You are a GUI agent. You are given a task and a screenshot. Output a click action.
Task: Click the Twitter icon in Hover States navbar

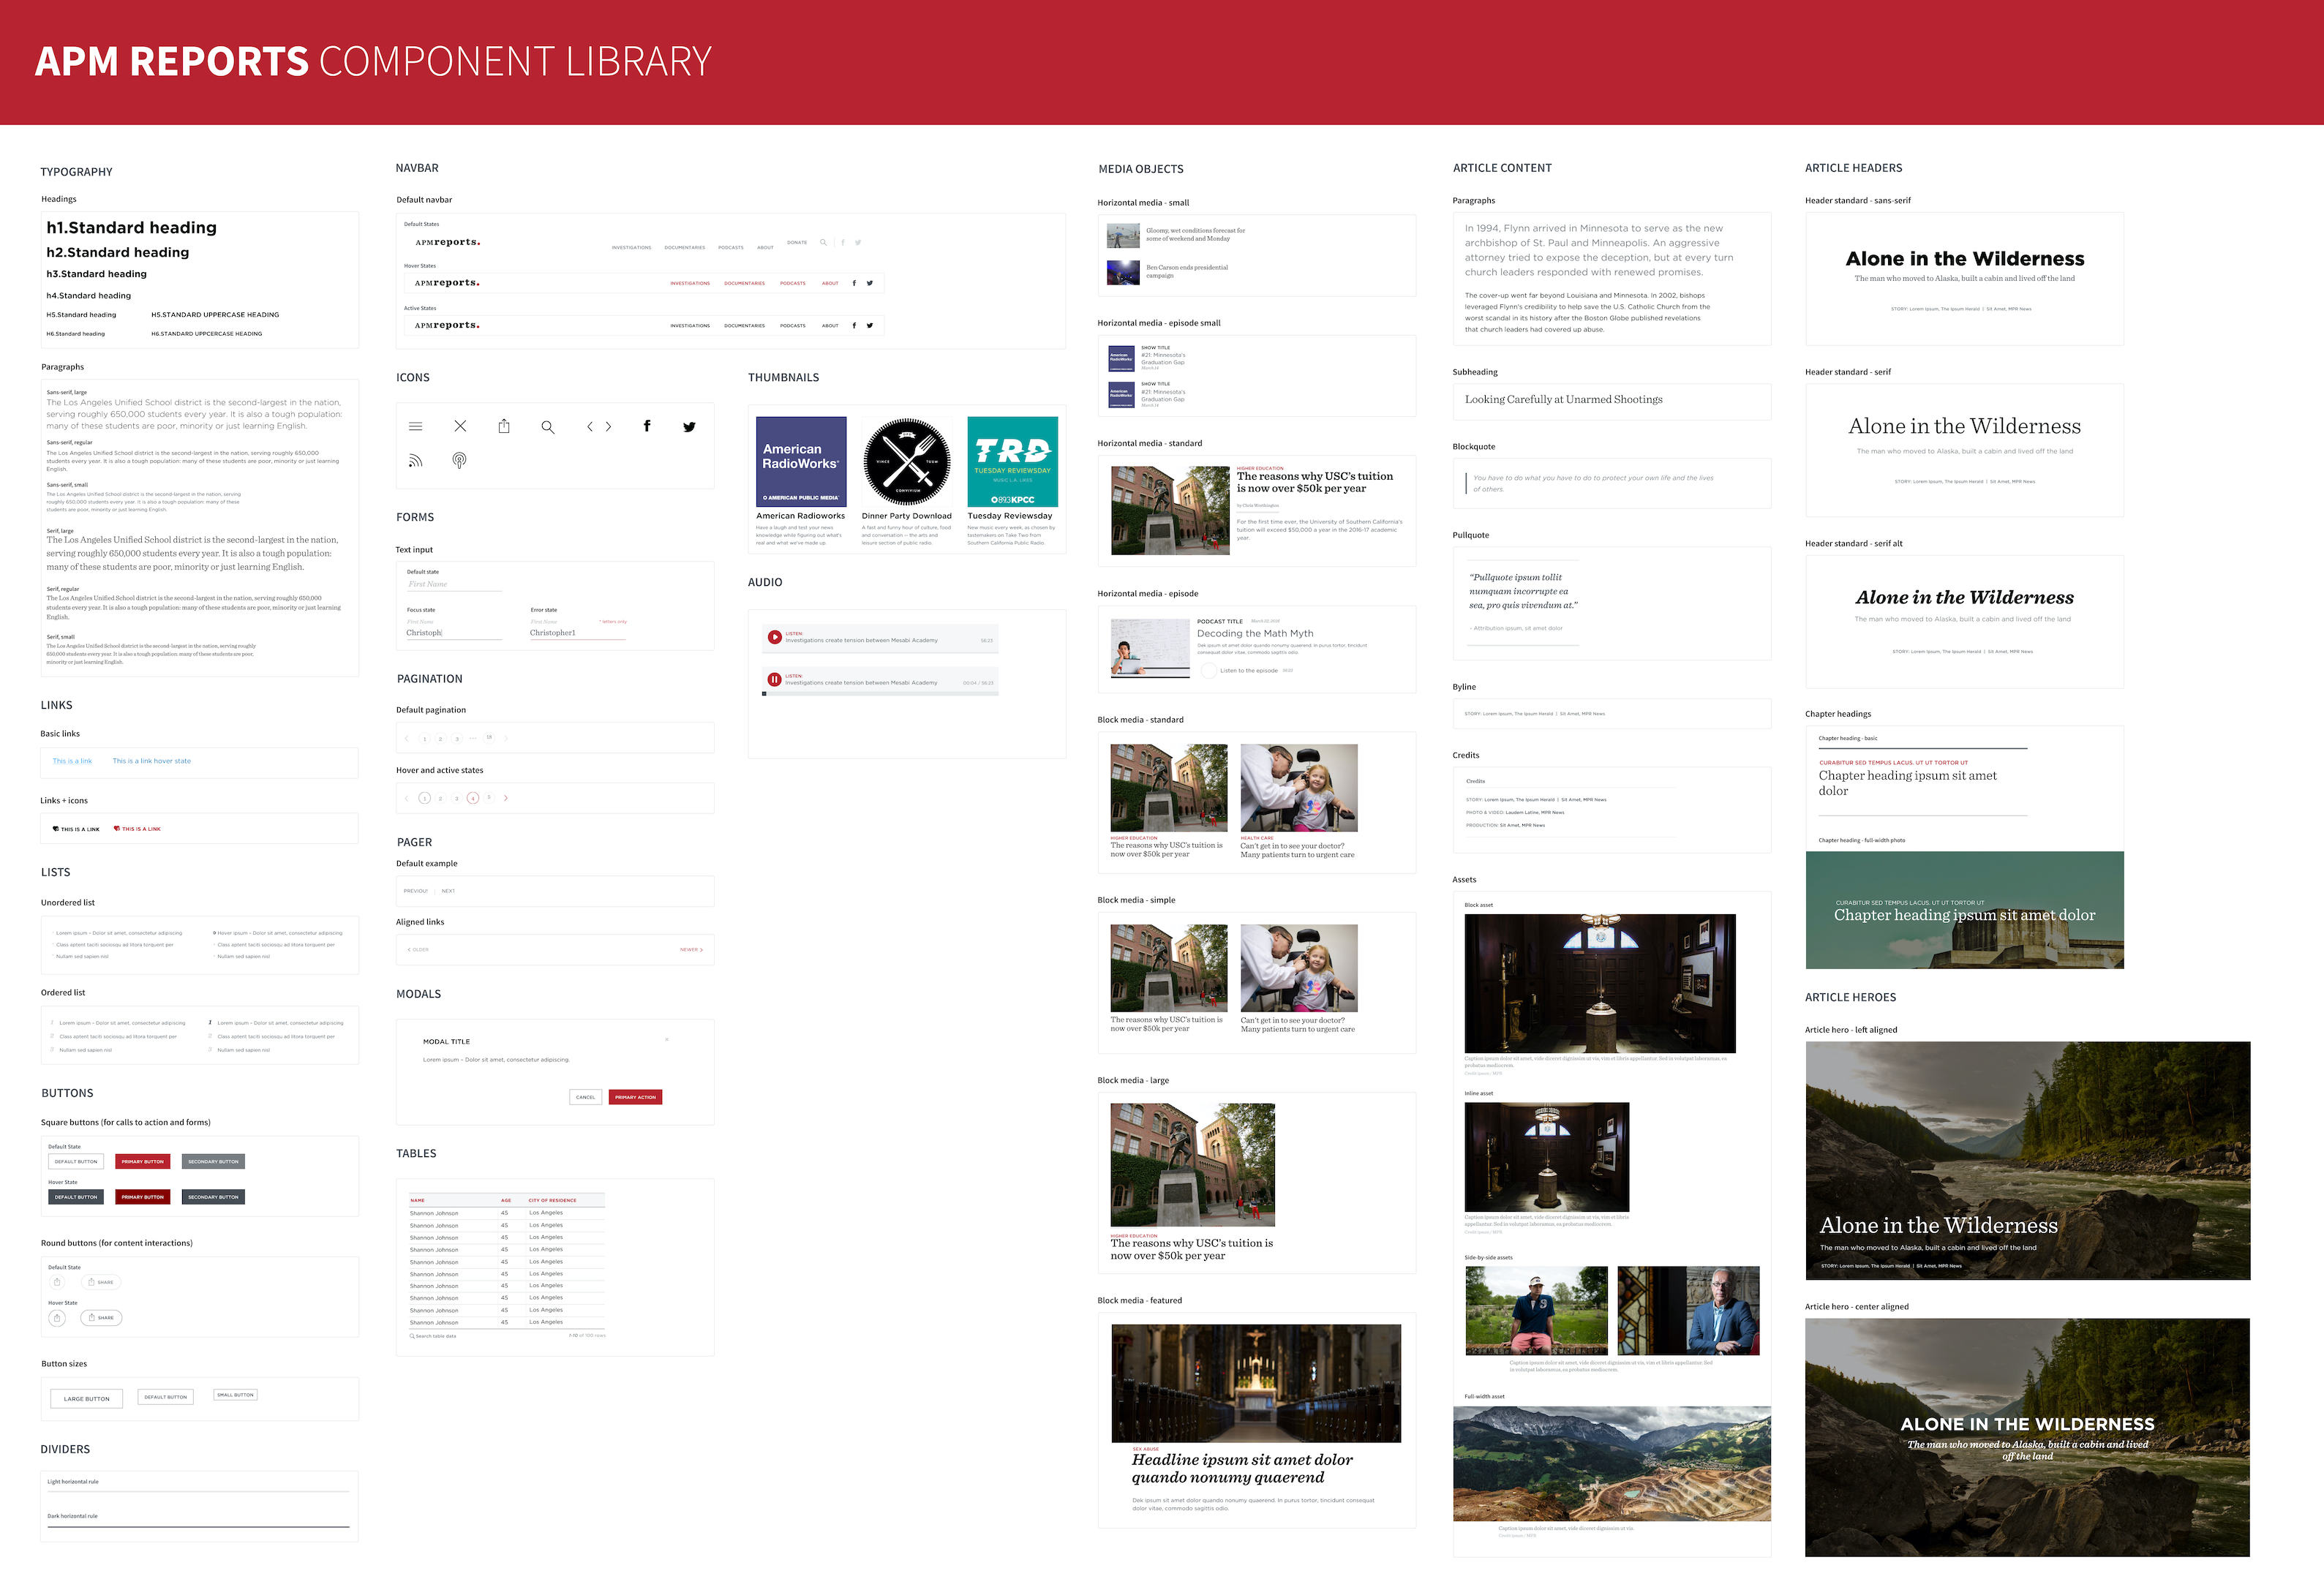point(870,283)
